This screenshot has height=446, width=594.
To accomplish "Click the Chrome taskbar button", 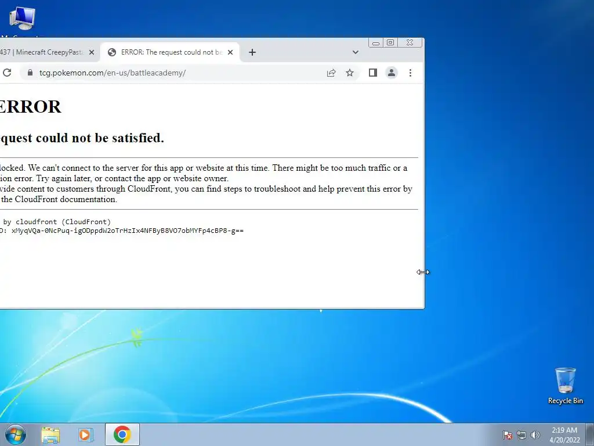I will [x=122, y=434].
